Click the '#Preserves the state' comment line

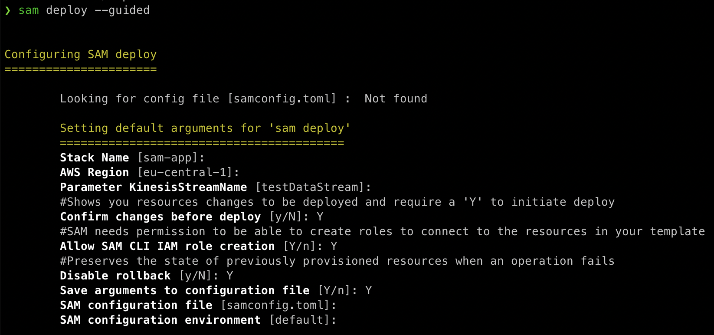[x=337, y=261]
